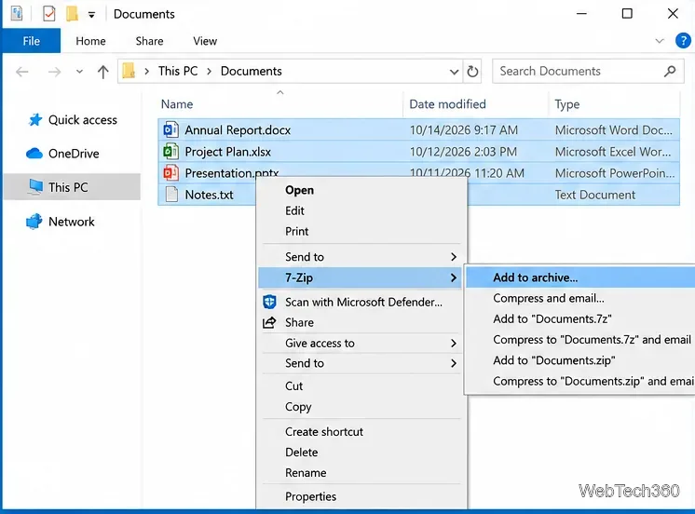Go up one folder with the up arrow
Screen dimensions: 695x514
pos(102,72)
